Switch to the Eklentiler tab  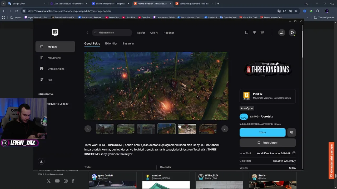[x=111, y=44]
